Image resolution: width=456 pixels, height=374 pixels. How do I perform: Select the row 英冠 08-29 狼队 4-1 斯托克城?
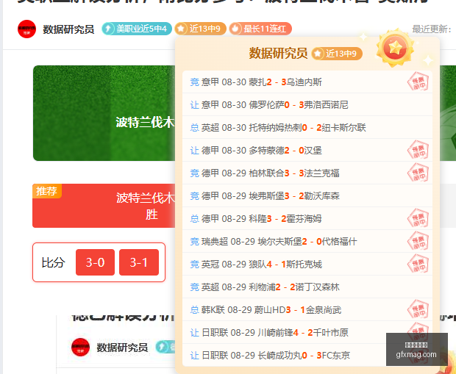pyautogui.click(x=307, y=265)
